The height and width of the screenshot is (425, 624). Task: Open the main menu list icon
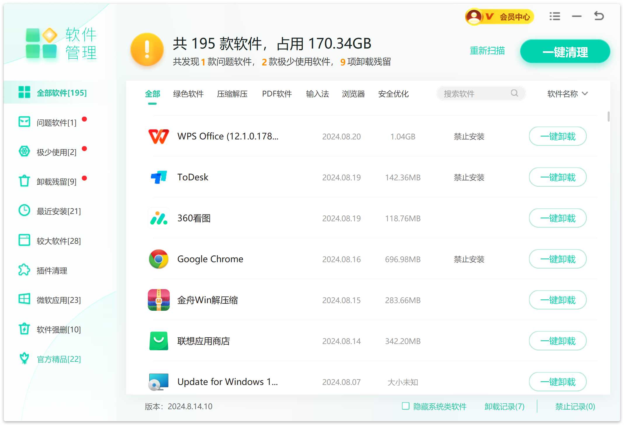click(554, 16)
